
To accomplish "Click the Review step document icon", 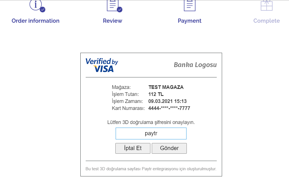I will pyautogui.click(x=113, y=6).
